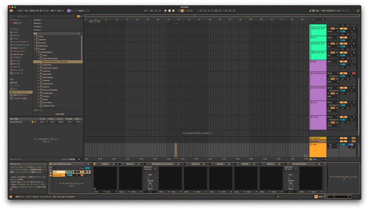
Task: Click the グローバル適用量 groove amount slider
Action: [x=79, y=159]
